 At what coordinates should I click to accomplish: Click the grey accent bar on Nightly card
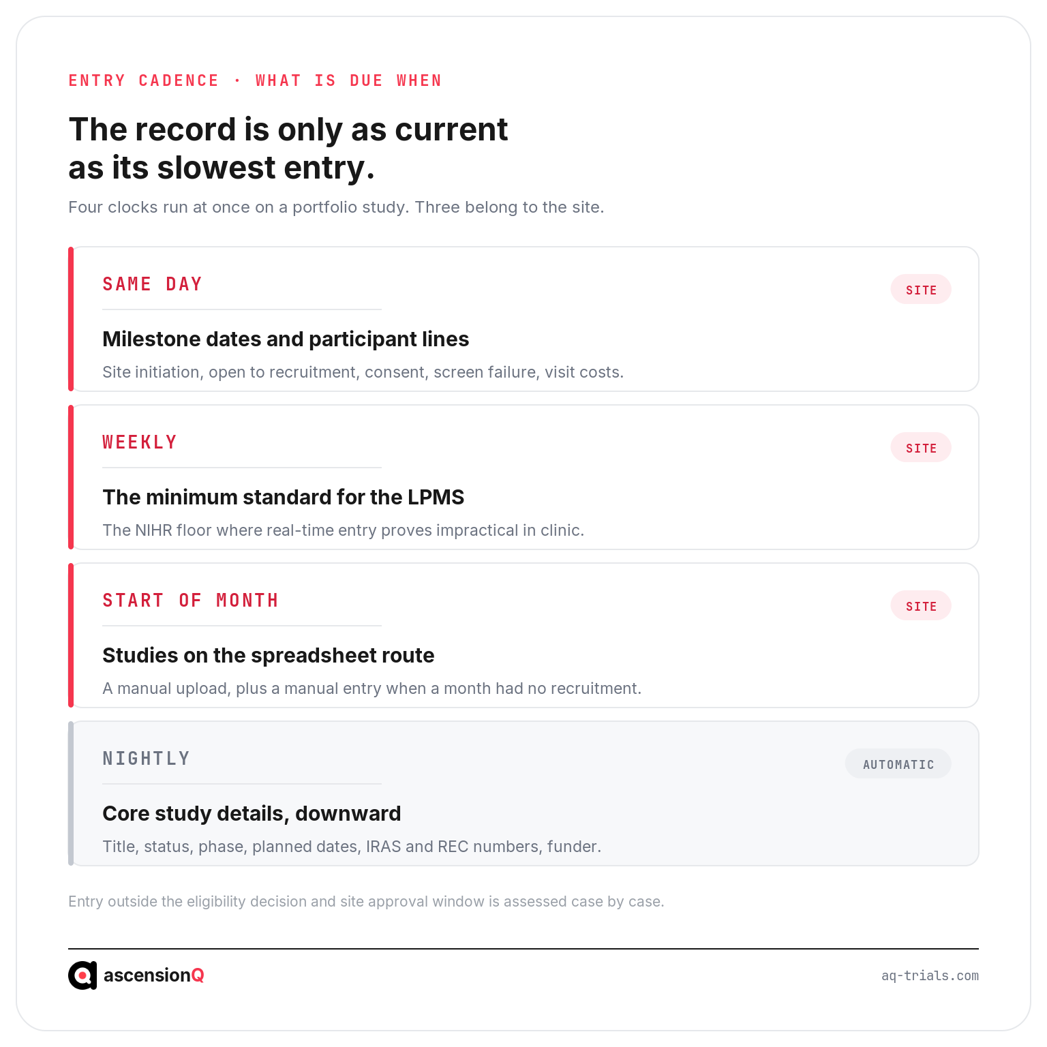[x=71, y=793]
